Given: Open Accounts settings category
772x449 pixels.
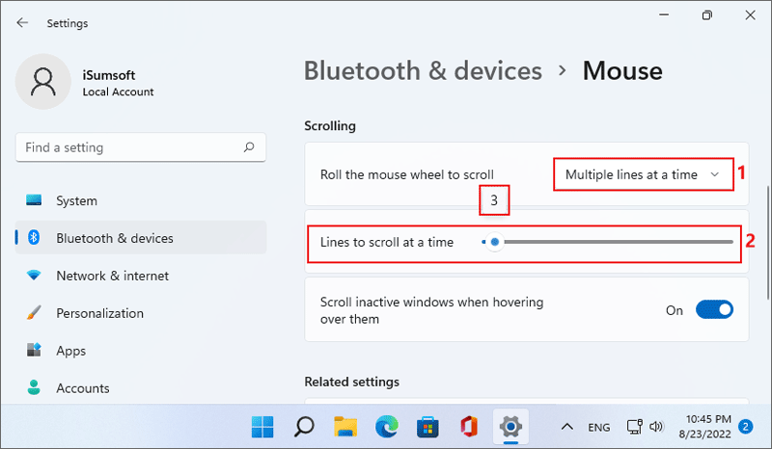Looking at the screenshot, I should (141, 387).
